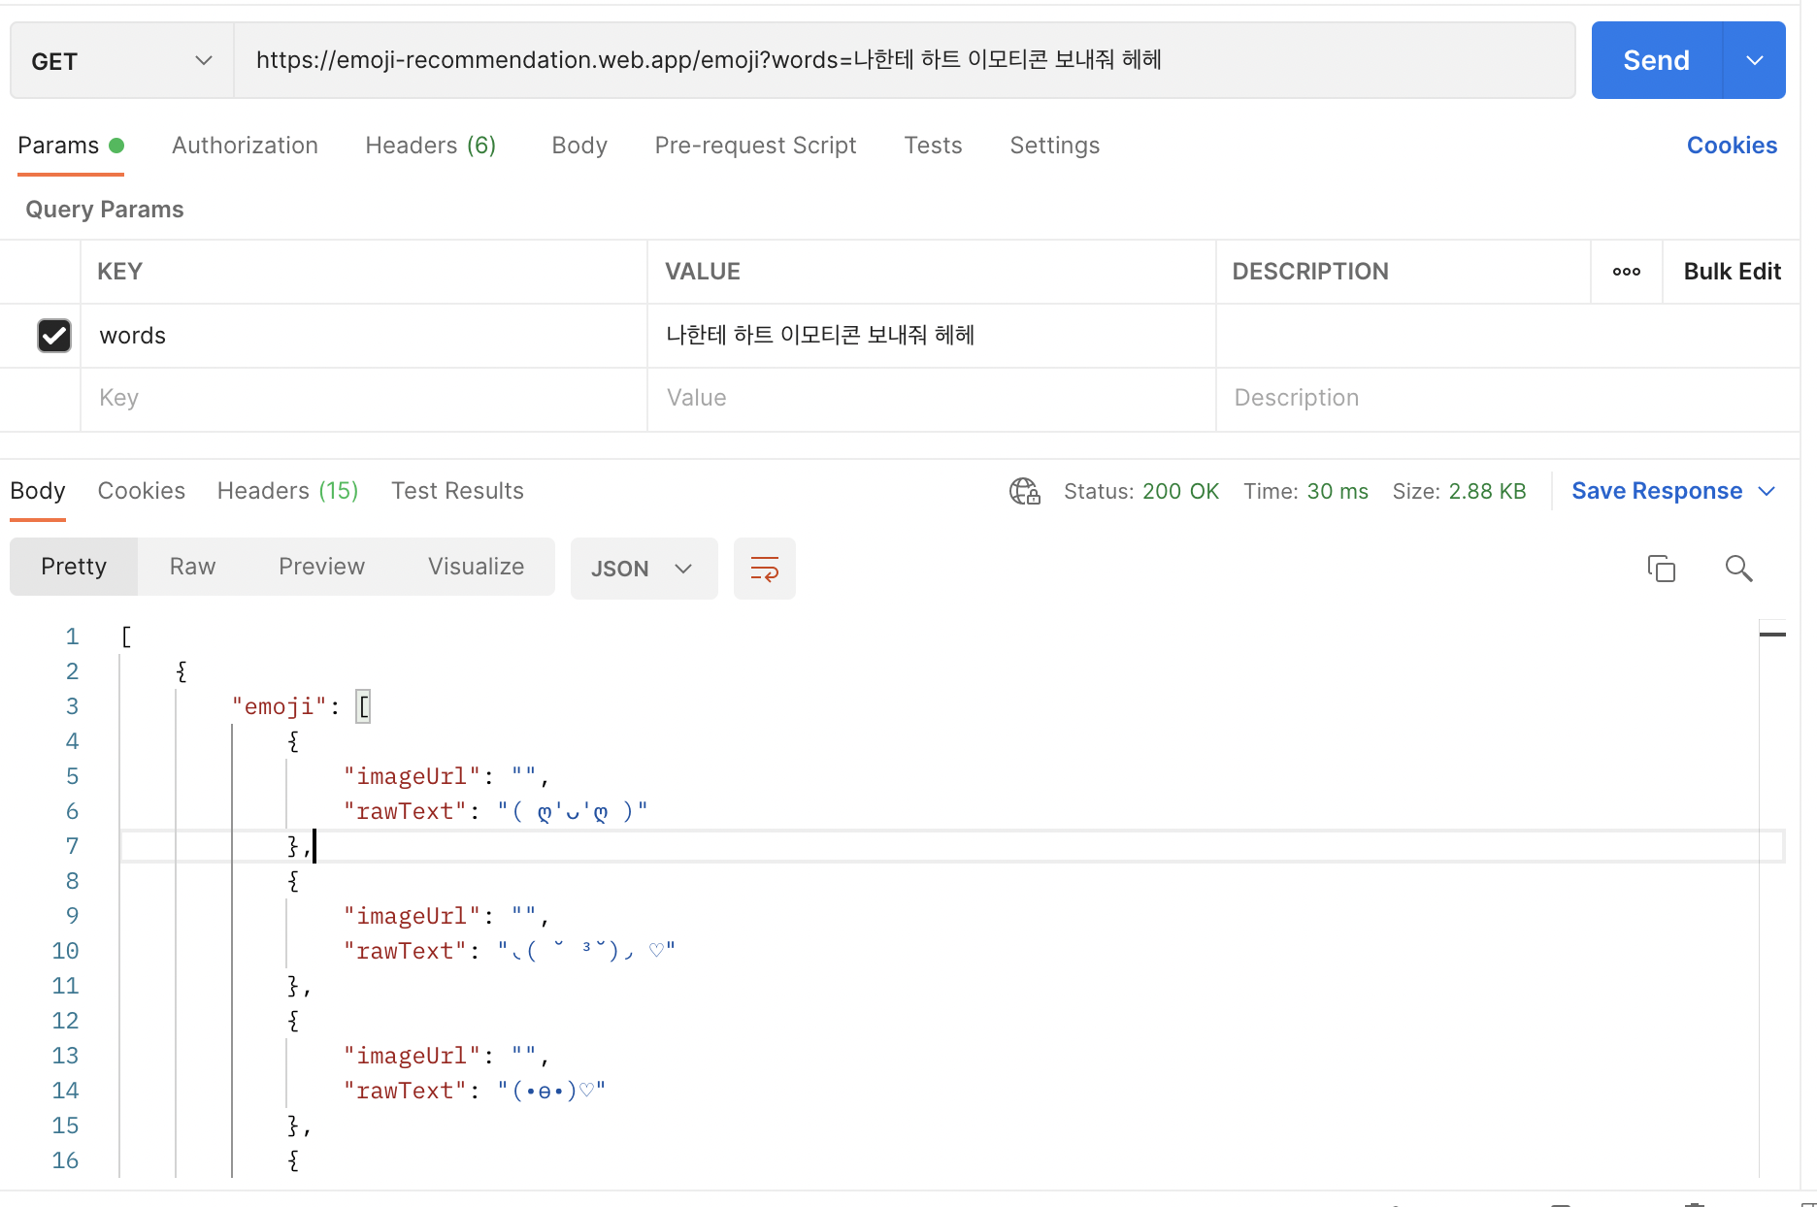1817x1207 pixels.
Task: Toggle line wrapping in the response viewer
Action: coord(764,569)
